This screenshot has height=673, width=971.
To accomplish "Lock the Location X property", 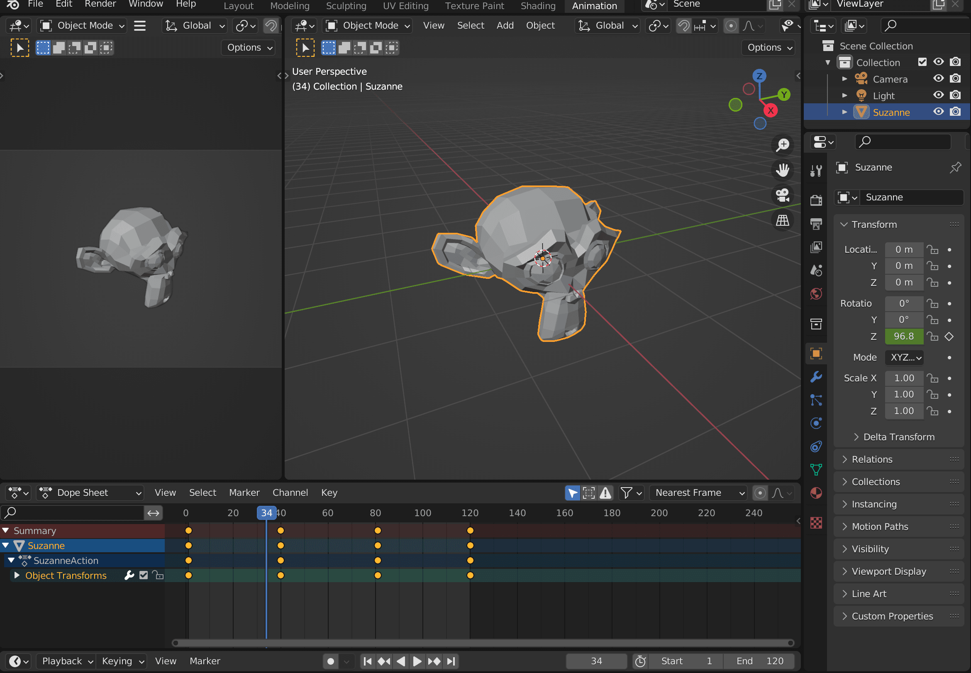I will [932, 250].
